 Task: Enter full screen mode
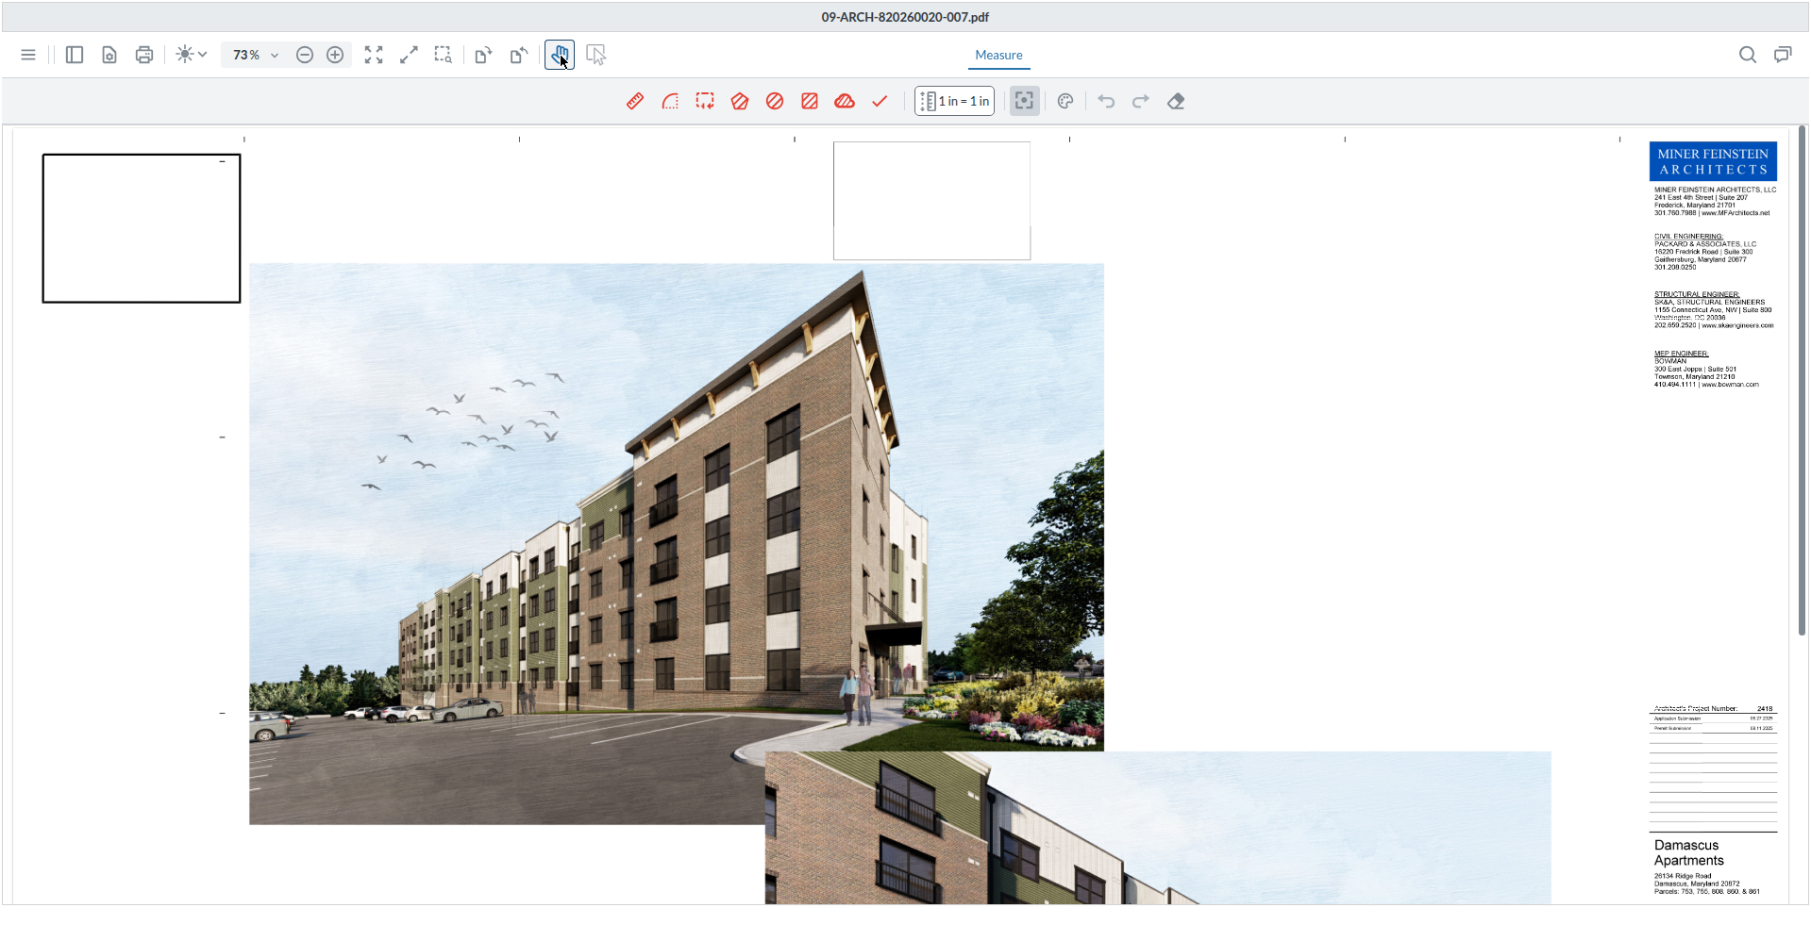(x=374, y=55)
